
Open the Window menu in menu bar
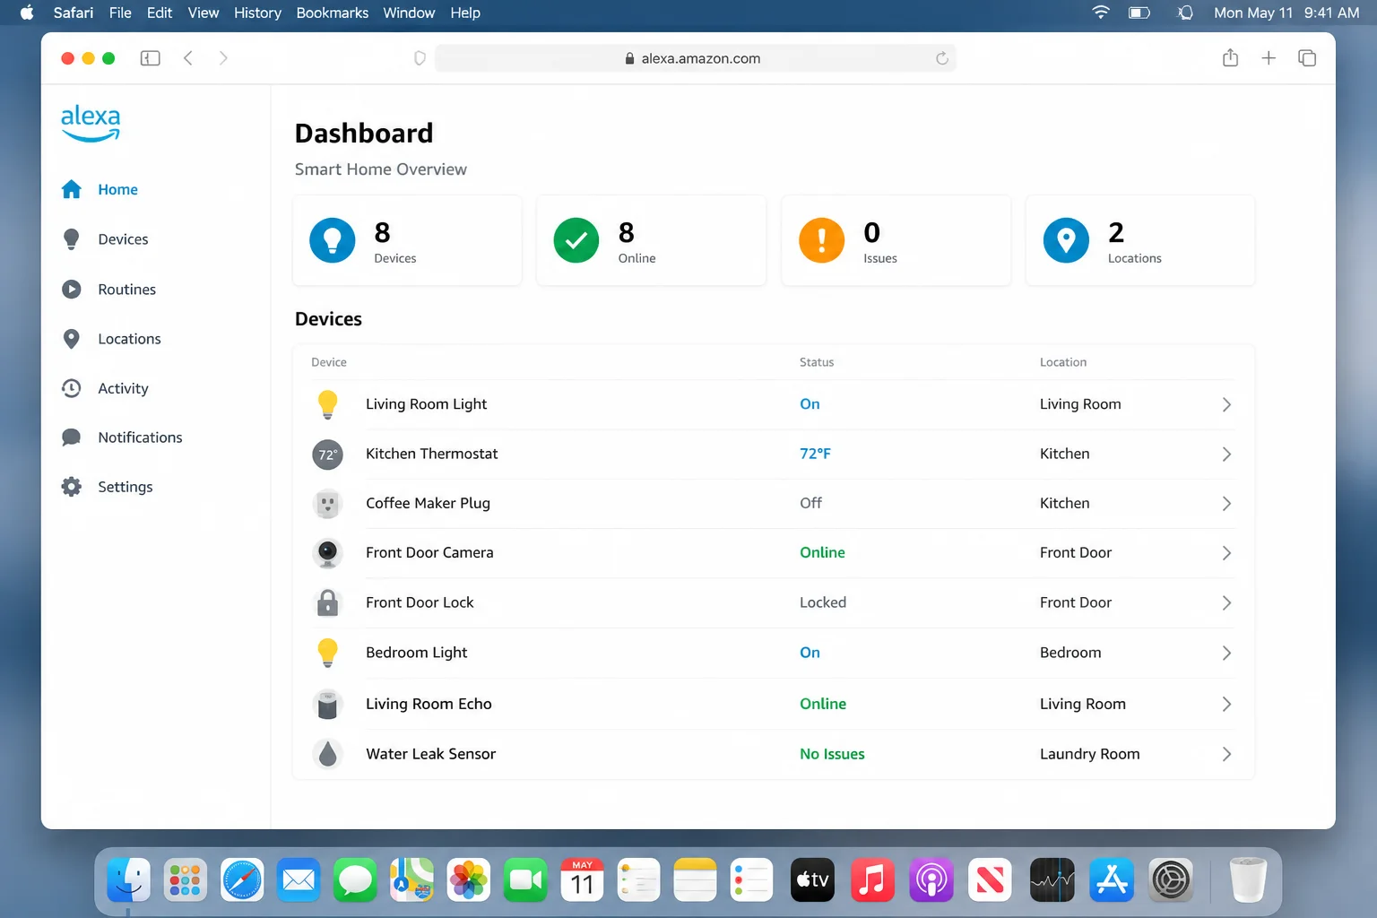click(x=409, y=13)
